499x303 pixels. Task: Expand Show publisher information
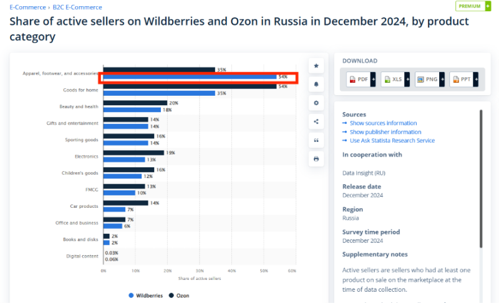point(385,132)
